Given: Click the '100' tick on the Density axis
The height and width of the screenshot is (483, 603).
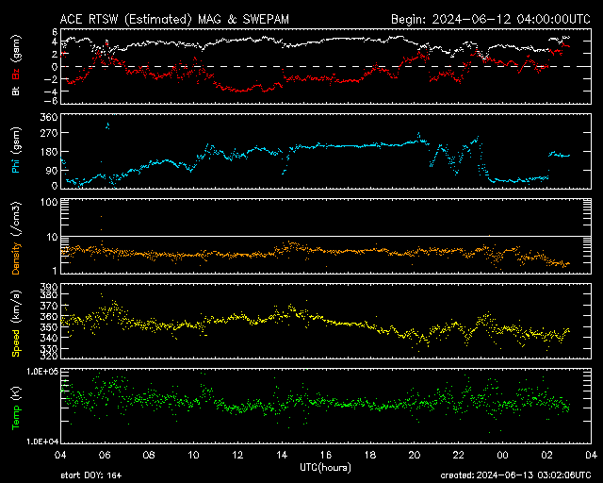Looking at the screenshot, I should click(49, 203).
